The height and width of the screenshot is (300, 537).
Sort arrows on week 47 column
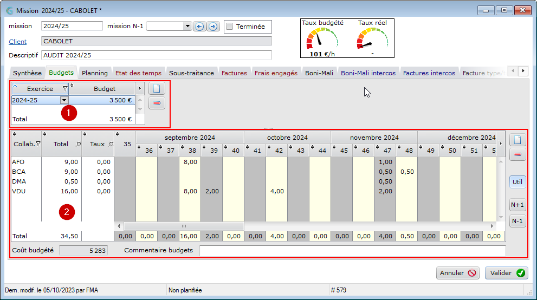coord(377,147)
